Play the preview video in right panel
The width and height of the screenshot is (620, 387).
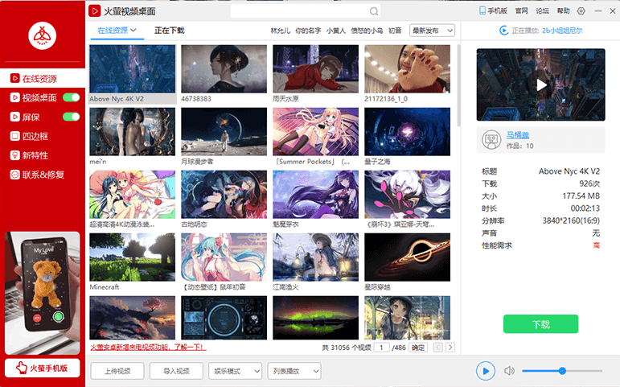(541, 84)
